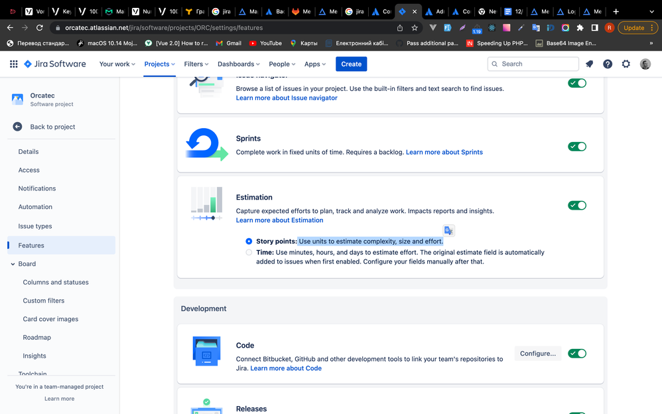Click the Google Translate popup icon
This screenshot has height=414, width=662.
click(x=449, y=230)
